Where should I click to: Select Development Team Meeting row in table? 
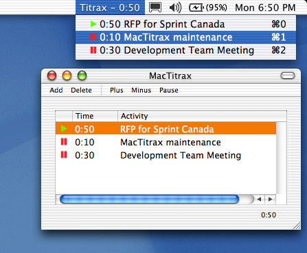click(x=166, y=156)
